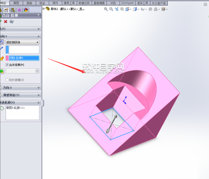Switch to the 渲染工具 tab
The height and width of the screenshot is (179, 209).
click(x=143, y=3)
